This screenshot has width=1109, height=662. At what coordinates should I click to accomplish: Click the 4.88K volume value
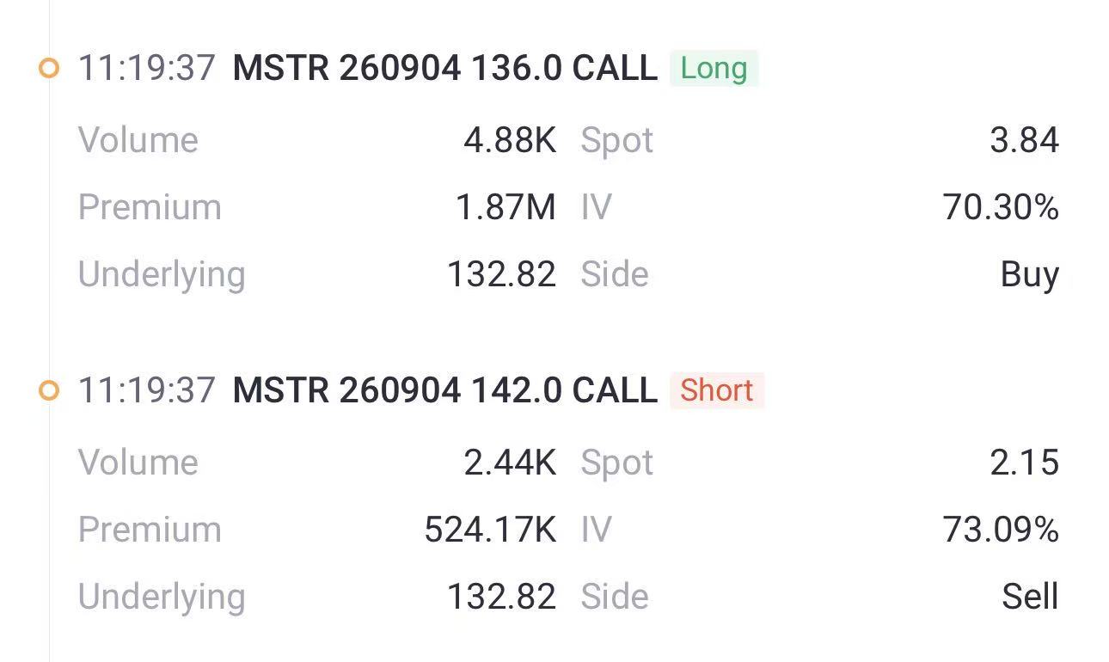click(510, 140)
